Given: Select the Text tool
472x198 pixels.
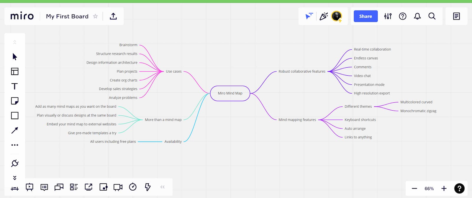Looking at the screenshot, I should click(14, 86).
